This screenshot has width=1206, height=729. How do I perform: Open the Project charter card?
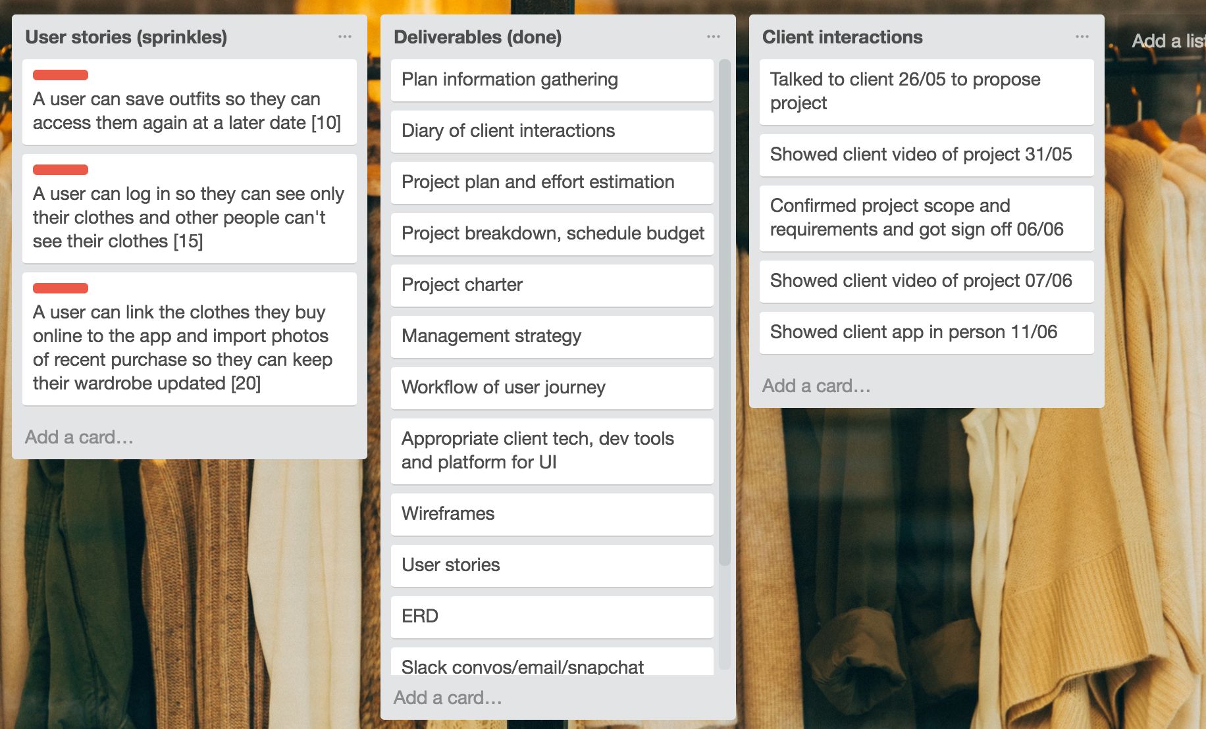[552, 285]
